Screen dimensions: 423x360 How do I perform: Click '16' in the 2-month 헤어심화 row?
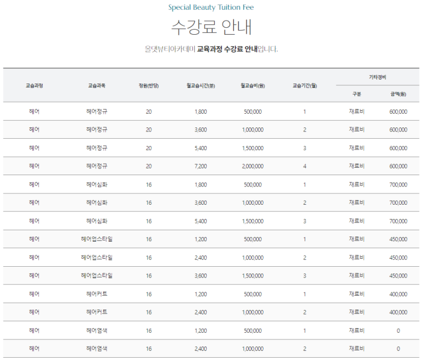pos(149,203)
